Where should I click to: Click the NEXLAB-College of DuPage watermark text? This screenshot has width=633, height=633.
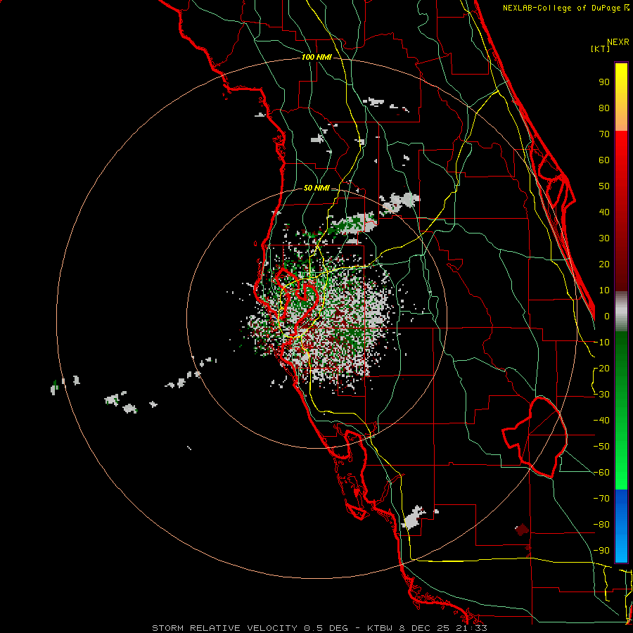click(563, 8)
